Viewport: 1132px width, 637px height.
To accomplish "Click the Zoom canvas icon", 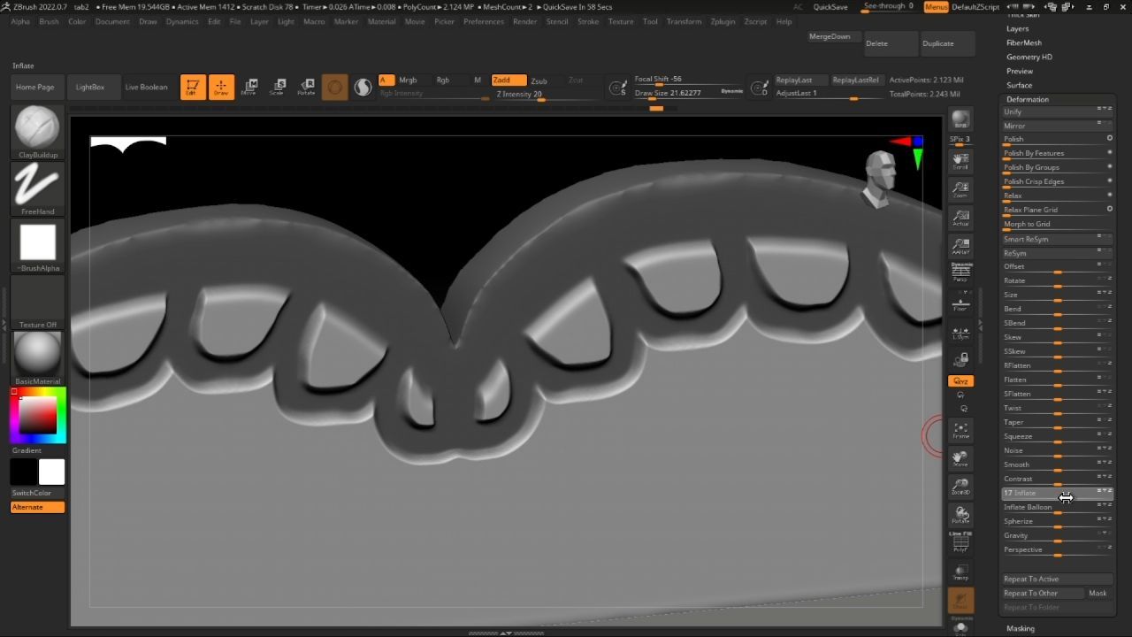I will point(960,189).
